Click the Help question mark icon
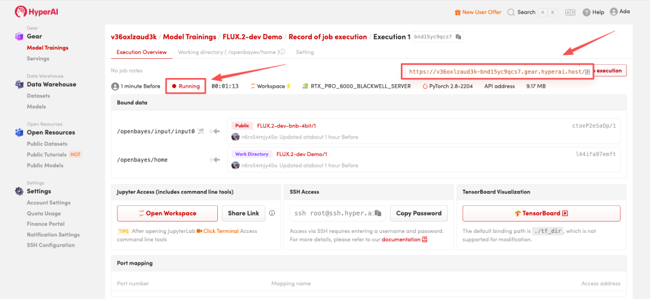The width and height of the screenshot is (650, 299). [586, 13]
